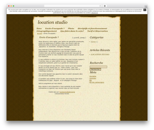
Task: Open 'décriptifs et fonctionnement' menu page
Action: point(92,29)
